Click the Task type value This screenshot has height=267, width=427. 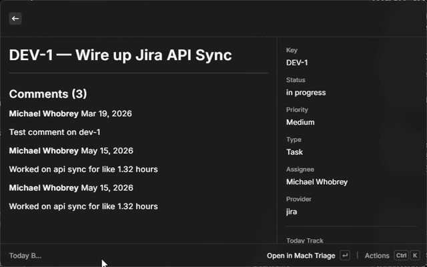pos(294,152)
